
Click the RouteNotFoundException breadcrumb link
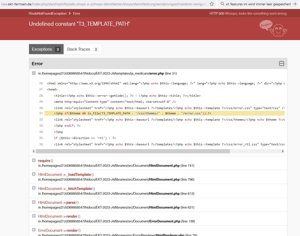[48, 13]
